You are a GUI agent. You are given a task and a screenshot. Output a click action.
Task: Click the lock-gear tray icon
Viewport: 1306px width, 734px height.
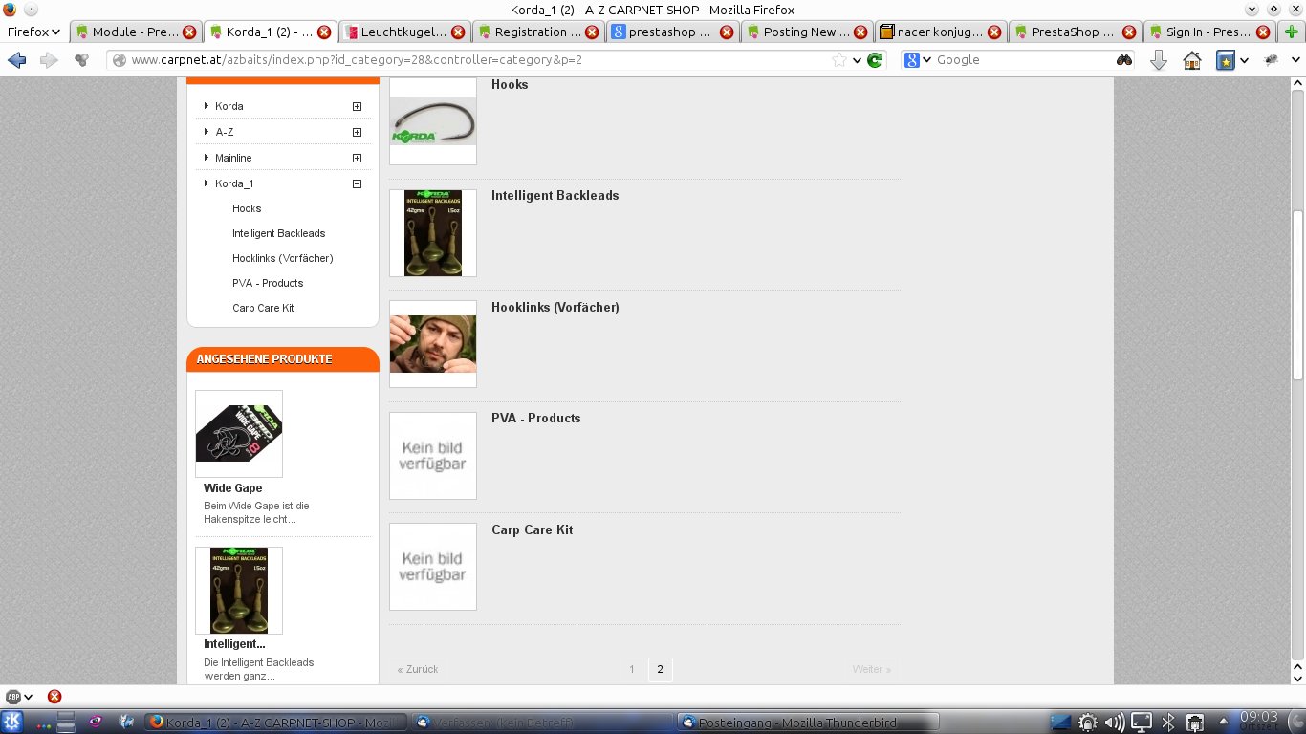[x=1087, y=723]
